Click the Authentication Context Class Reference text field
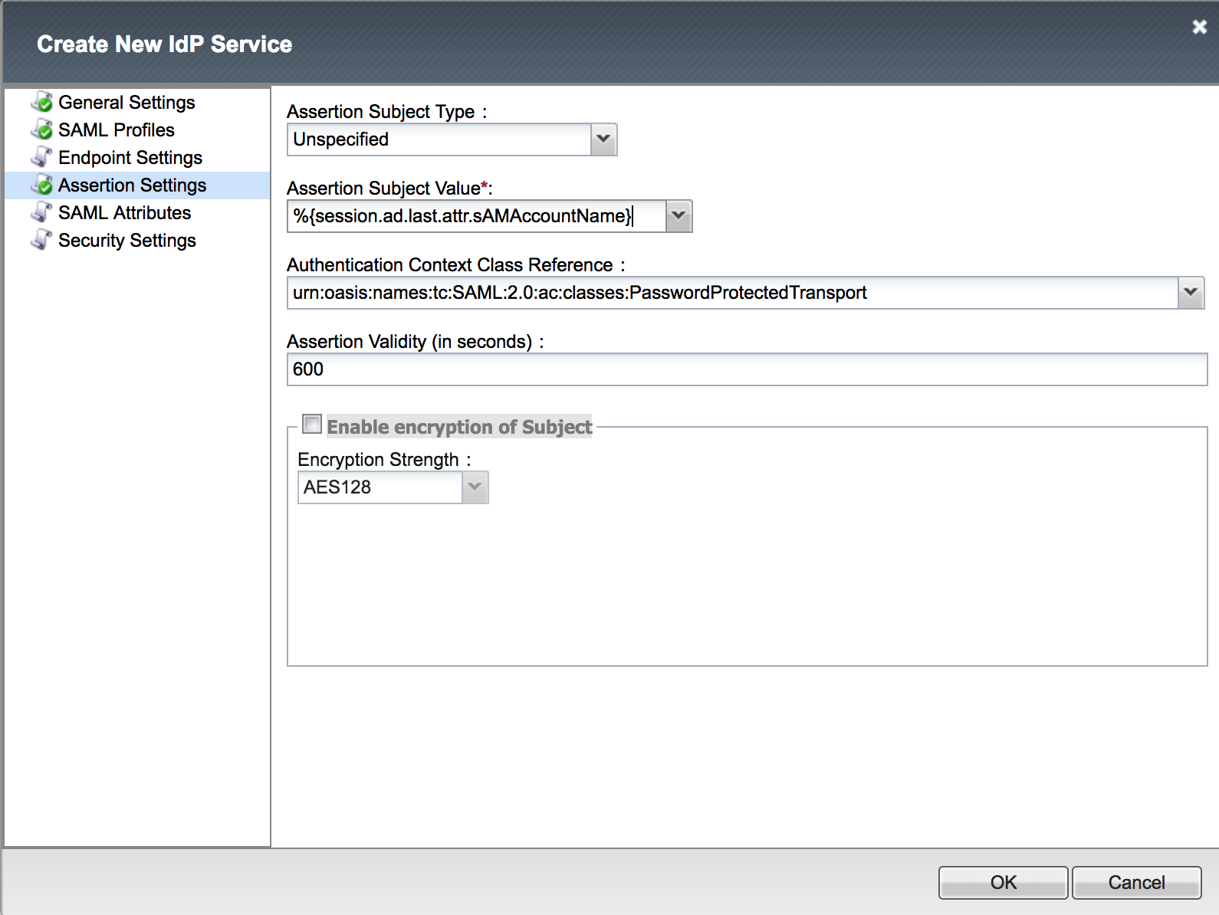1219x915 pixels. pos(732,293)
